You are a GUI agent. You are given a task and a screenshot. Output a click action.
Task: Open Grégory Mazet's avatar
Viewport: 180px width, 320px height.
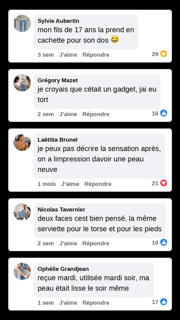click(22, 83)
